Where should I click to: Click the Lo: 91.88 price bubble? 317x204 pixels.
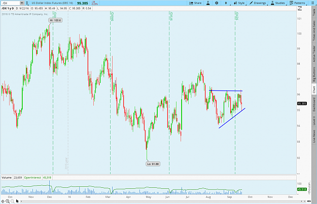[153, 164]
